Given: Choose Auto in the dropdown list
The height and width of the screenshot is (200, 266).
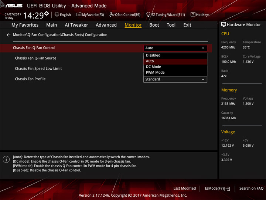Looking at the screenshot, I should point(175,61).
